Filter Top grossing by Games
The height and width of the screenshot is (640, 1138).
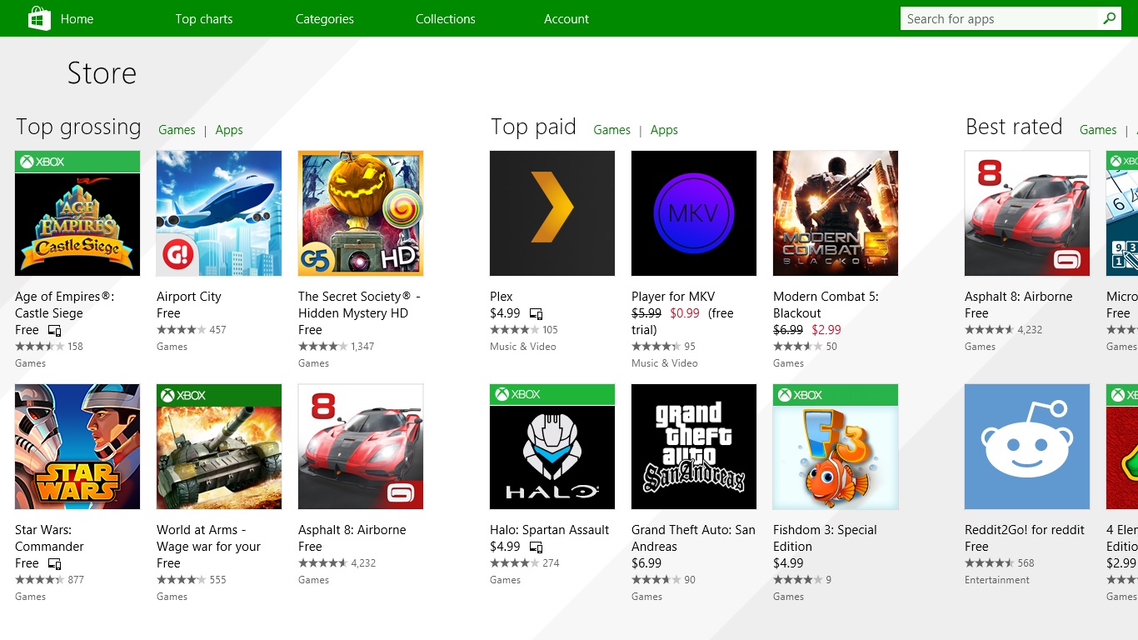pos(177,130)
